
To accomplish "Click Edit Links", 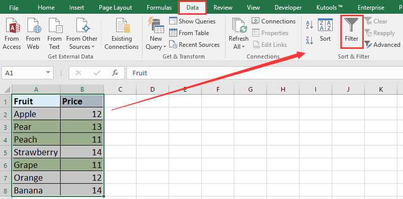I will [x=270, y=45].
